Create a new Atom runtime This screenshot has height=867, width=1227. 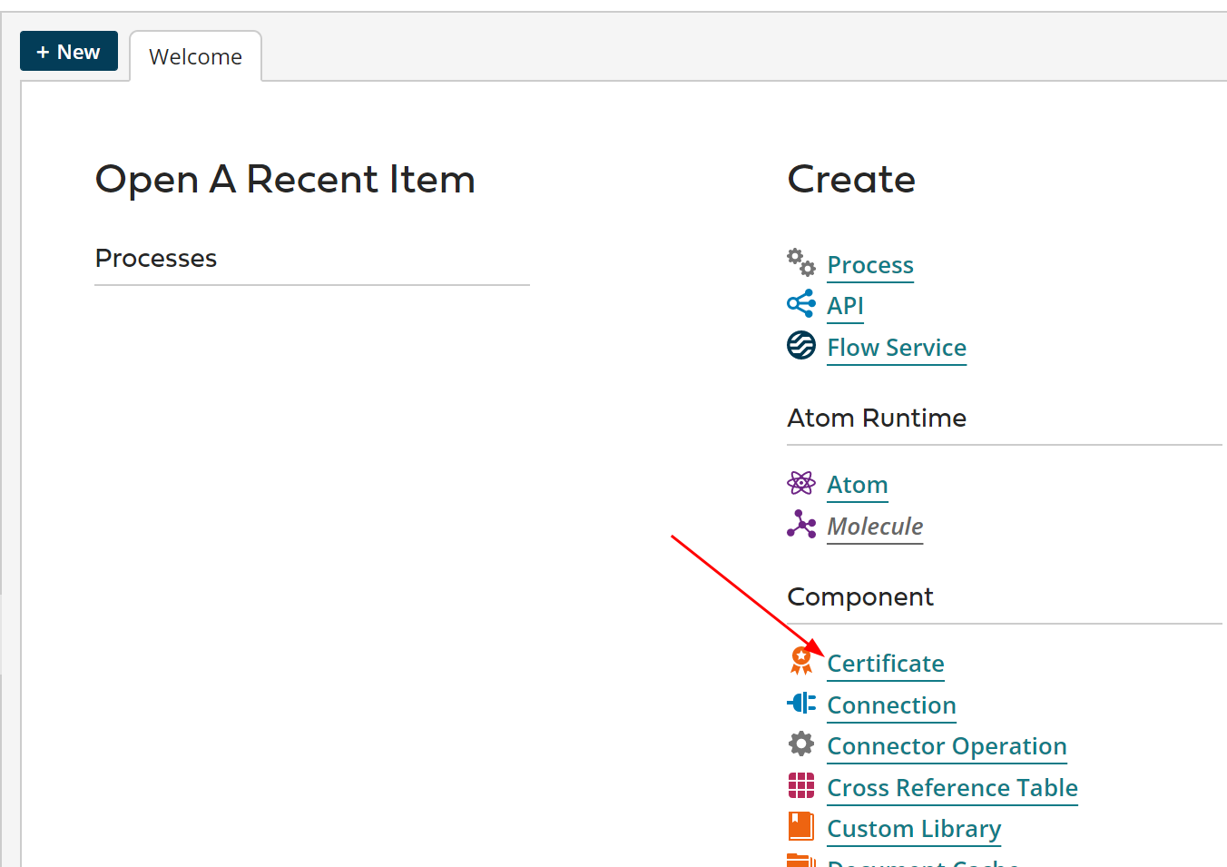coord(857,485)
